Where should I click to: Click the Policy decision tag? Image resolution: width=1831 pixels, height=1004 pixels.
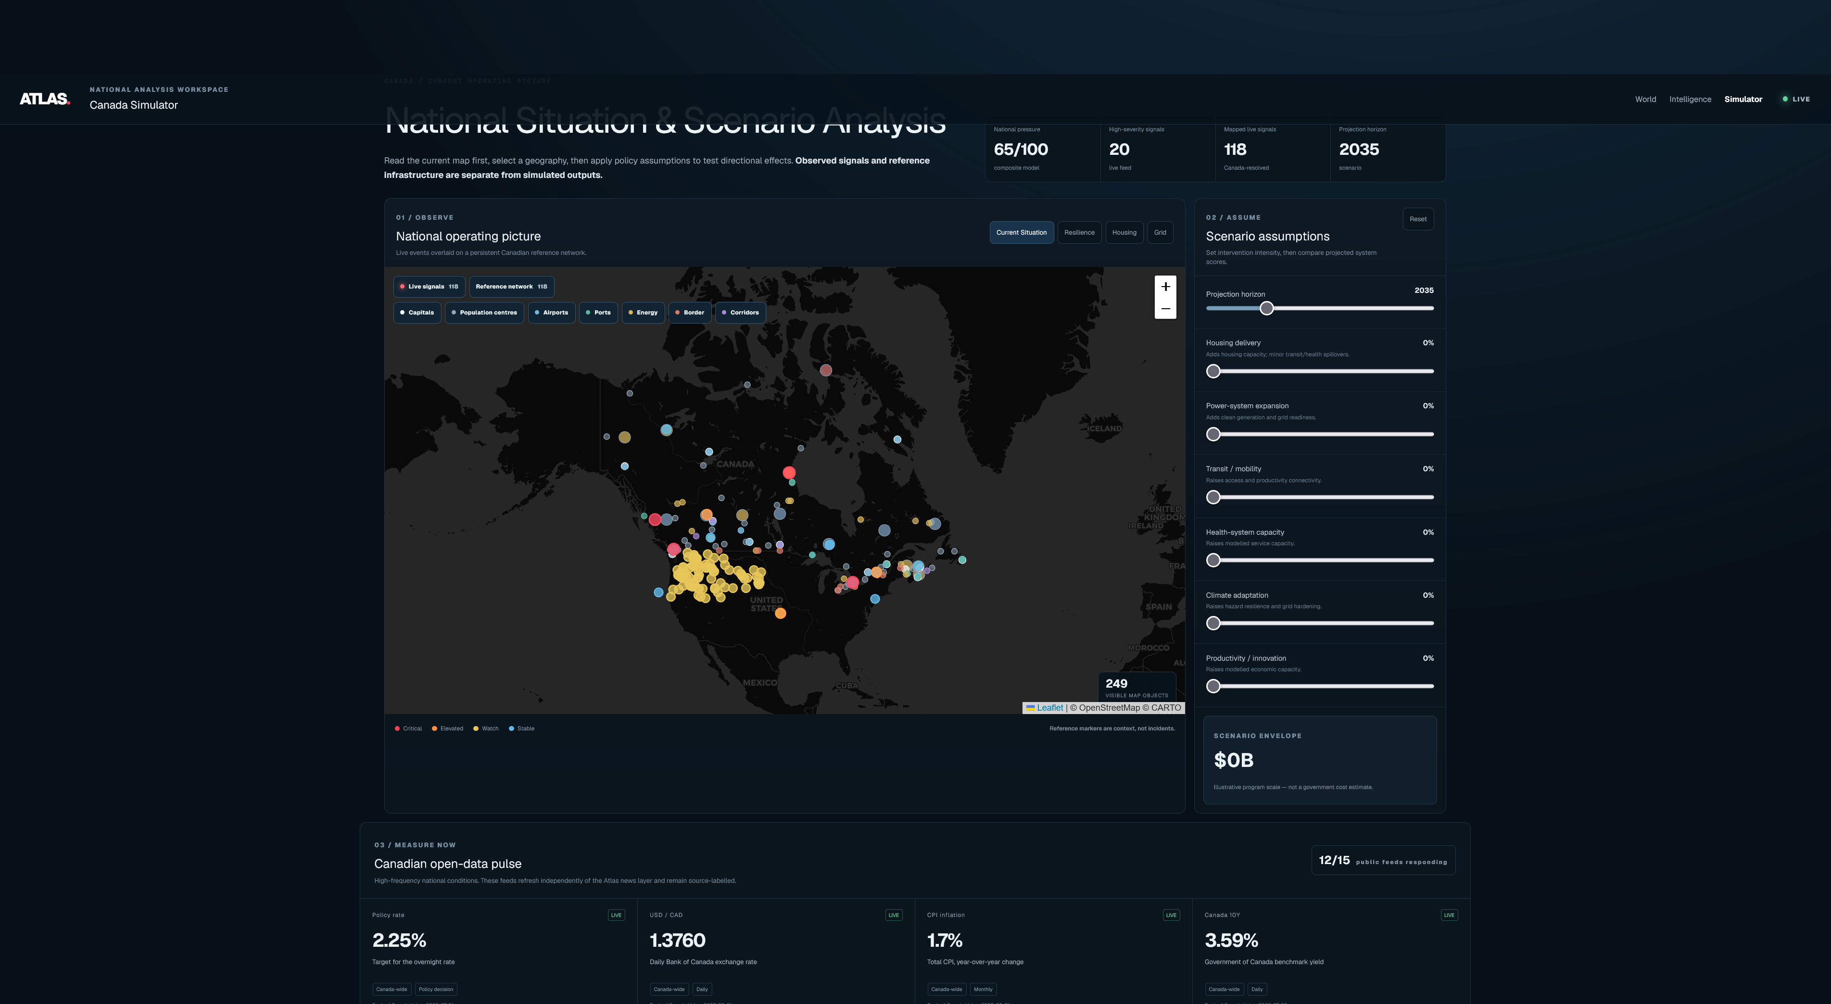(x=436, y=989)
